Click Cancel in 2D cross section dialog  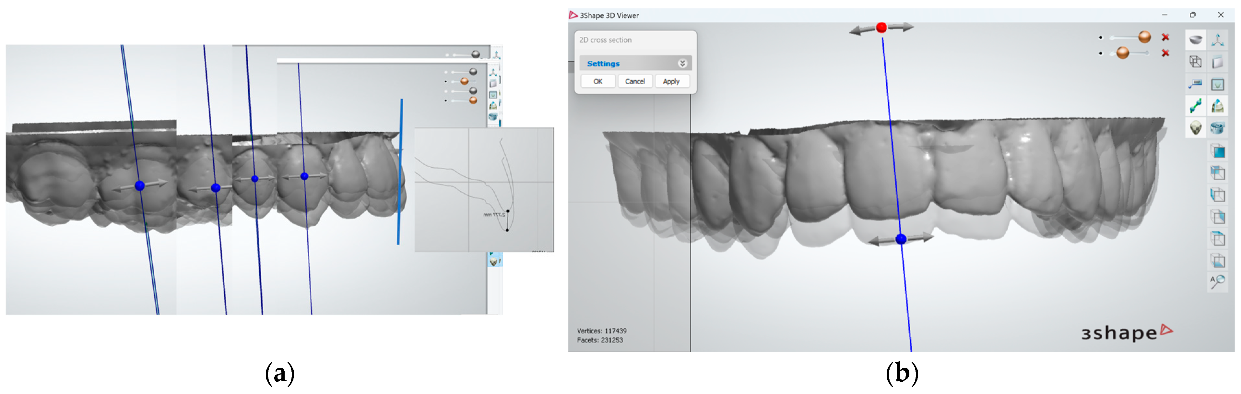pos(635,81)
